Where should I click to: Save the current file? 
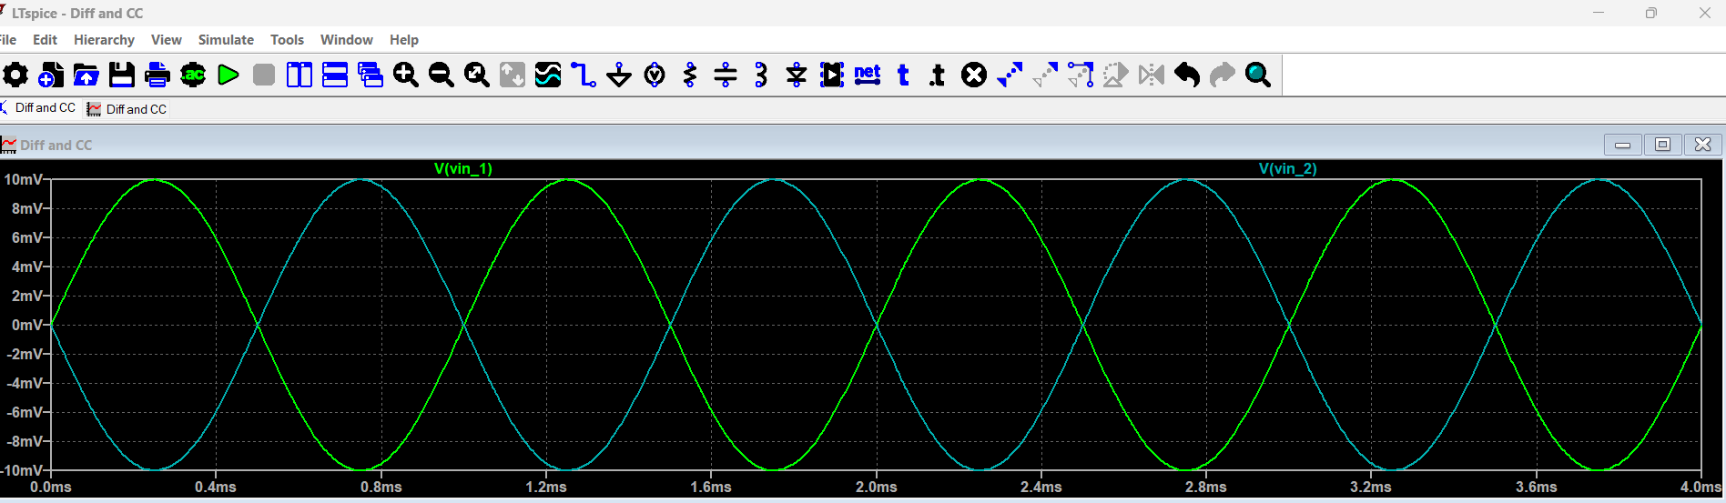point(122,75)
